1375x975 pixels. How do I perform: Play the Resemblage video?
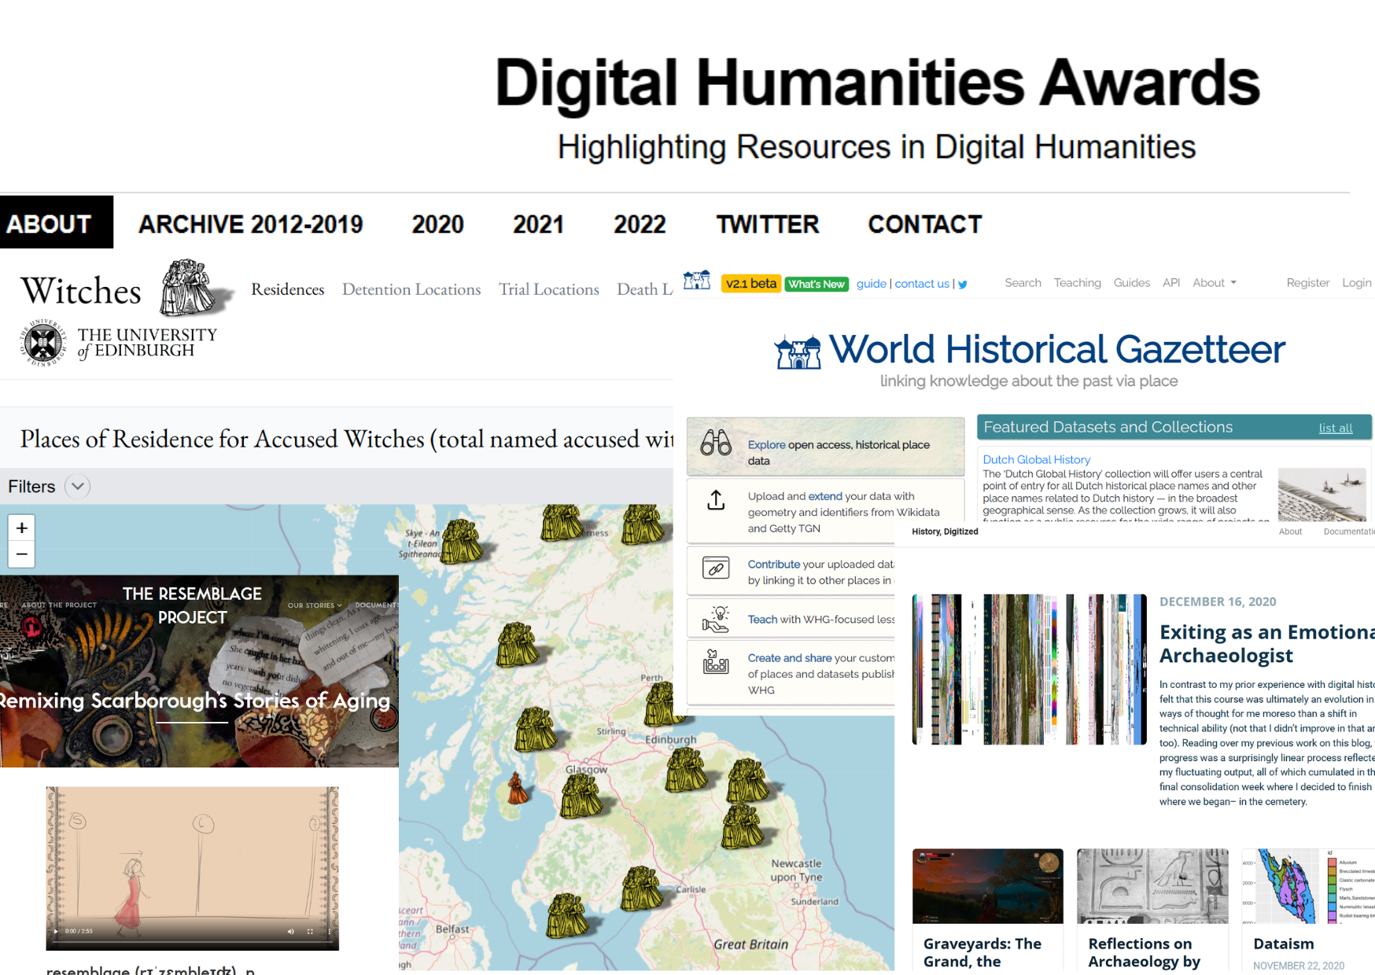[56, 931]
